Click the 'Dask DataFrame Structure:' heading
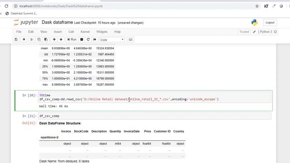Screen dimensions: 290x163 pos(60,123)
